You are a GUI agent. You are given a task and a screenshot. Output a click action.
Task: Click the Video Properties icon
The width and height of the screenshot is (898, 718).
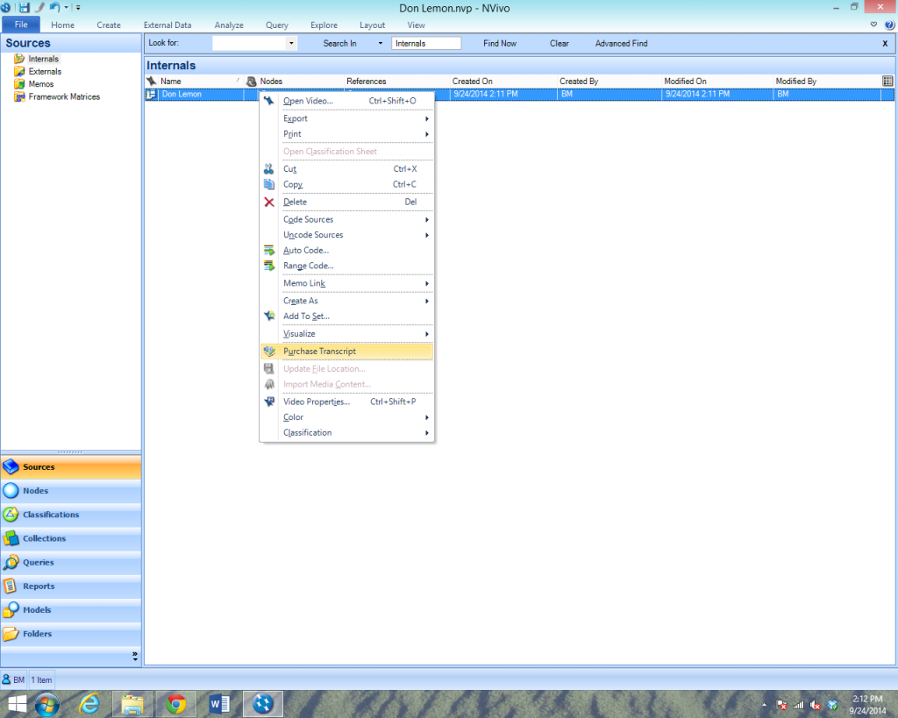coord(269,402)
